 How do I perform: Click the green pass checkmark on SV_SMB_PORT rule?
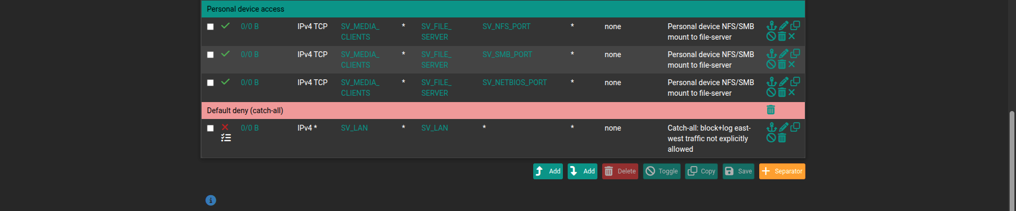[225, 53]
